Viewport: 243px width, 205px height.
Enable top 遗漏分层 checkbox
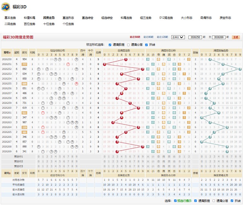coord(128,45)
